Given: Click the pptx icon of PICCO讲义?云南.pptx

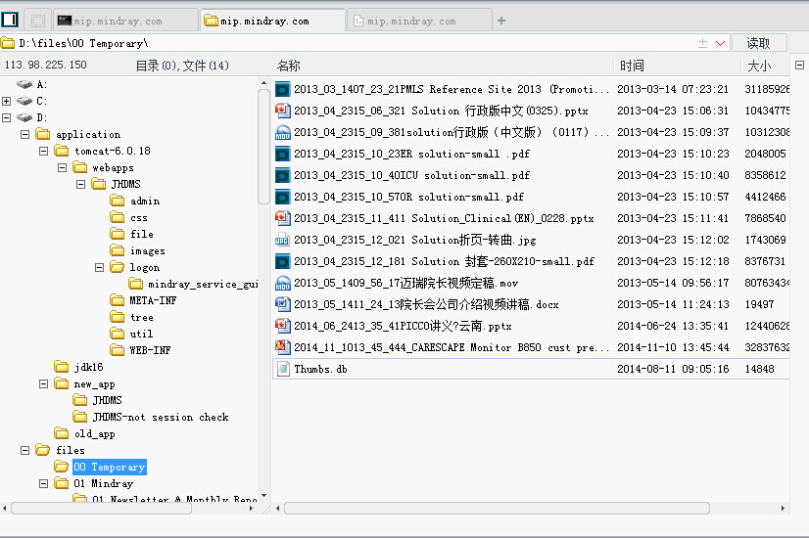Looking at the screenshot, I should (x=282, y=326).
